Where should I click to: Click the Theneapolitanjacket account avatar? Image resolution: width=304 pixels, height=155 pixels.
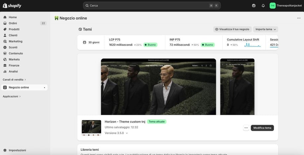(273, 6)
